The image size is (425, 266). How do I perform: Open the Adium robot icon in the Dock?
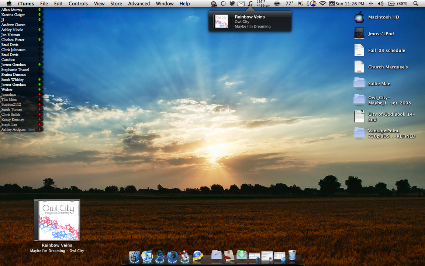[160, 256]
